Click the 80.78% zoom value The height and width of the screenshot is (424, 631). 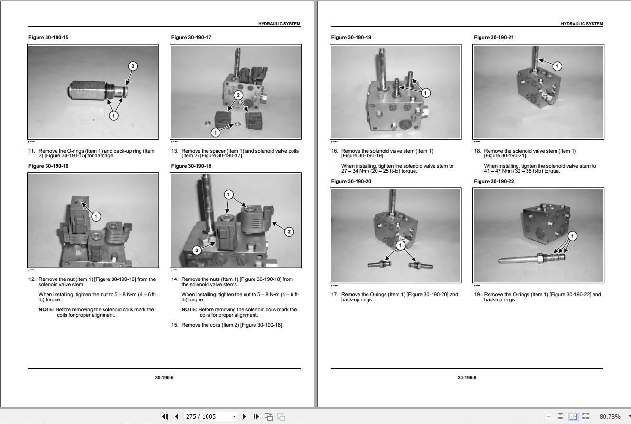click(610, 416)
